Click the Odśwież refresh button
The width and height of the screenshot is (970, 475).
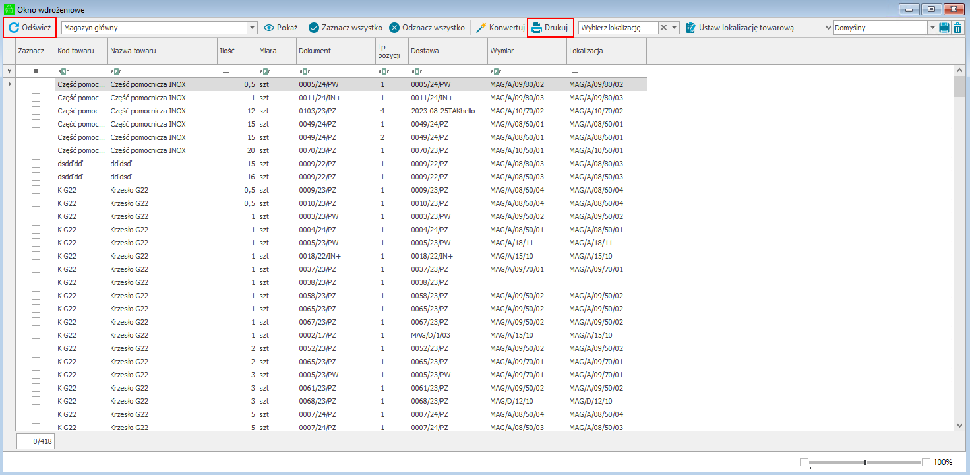pyautogui.click(x=30, y=28)
